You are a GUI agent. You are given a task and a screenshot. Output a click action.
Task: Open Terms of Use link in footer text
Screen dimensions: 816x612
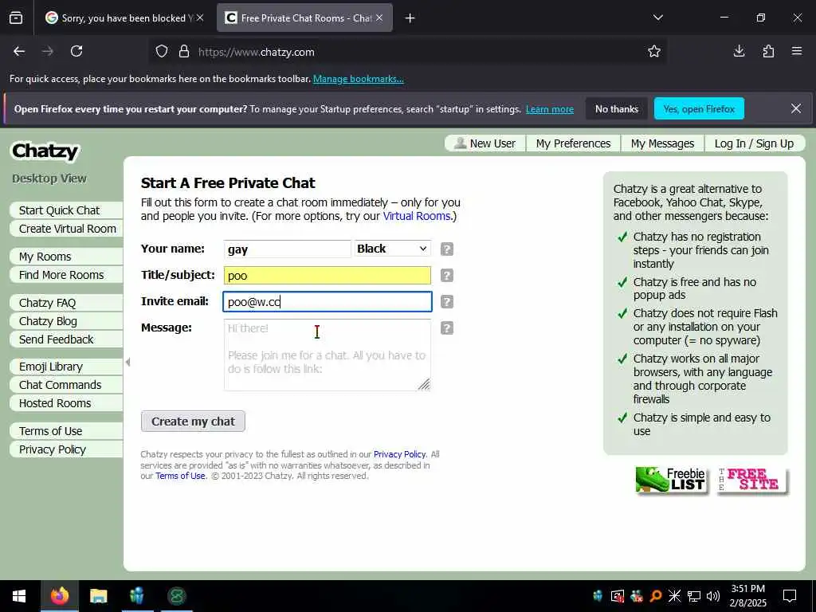[x=180, y=476]
